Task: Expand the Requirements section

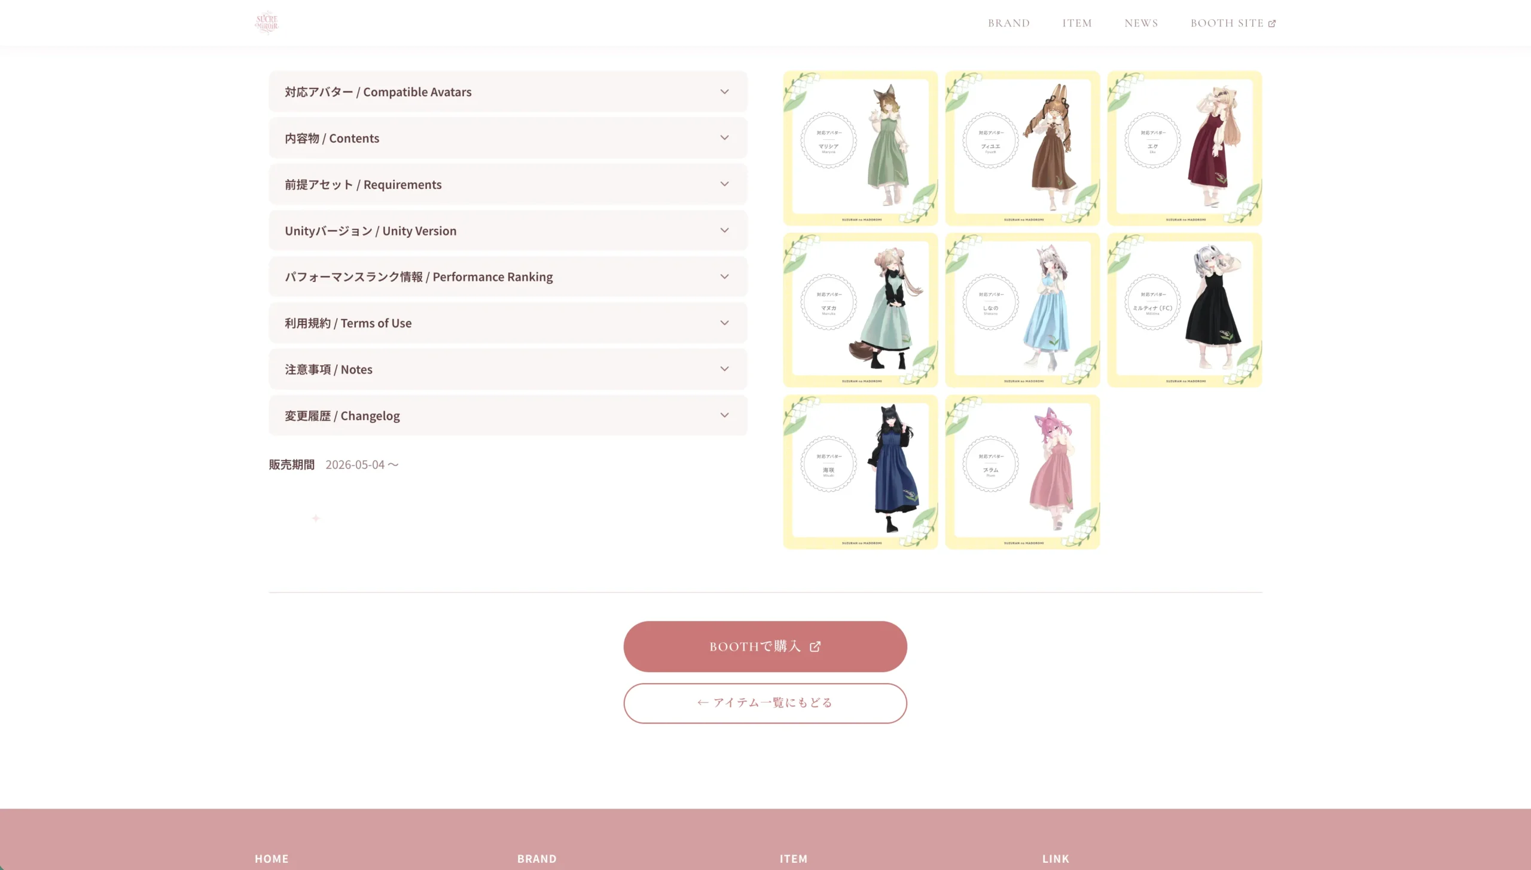Action: point(508,185)
